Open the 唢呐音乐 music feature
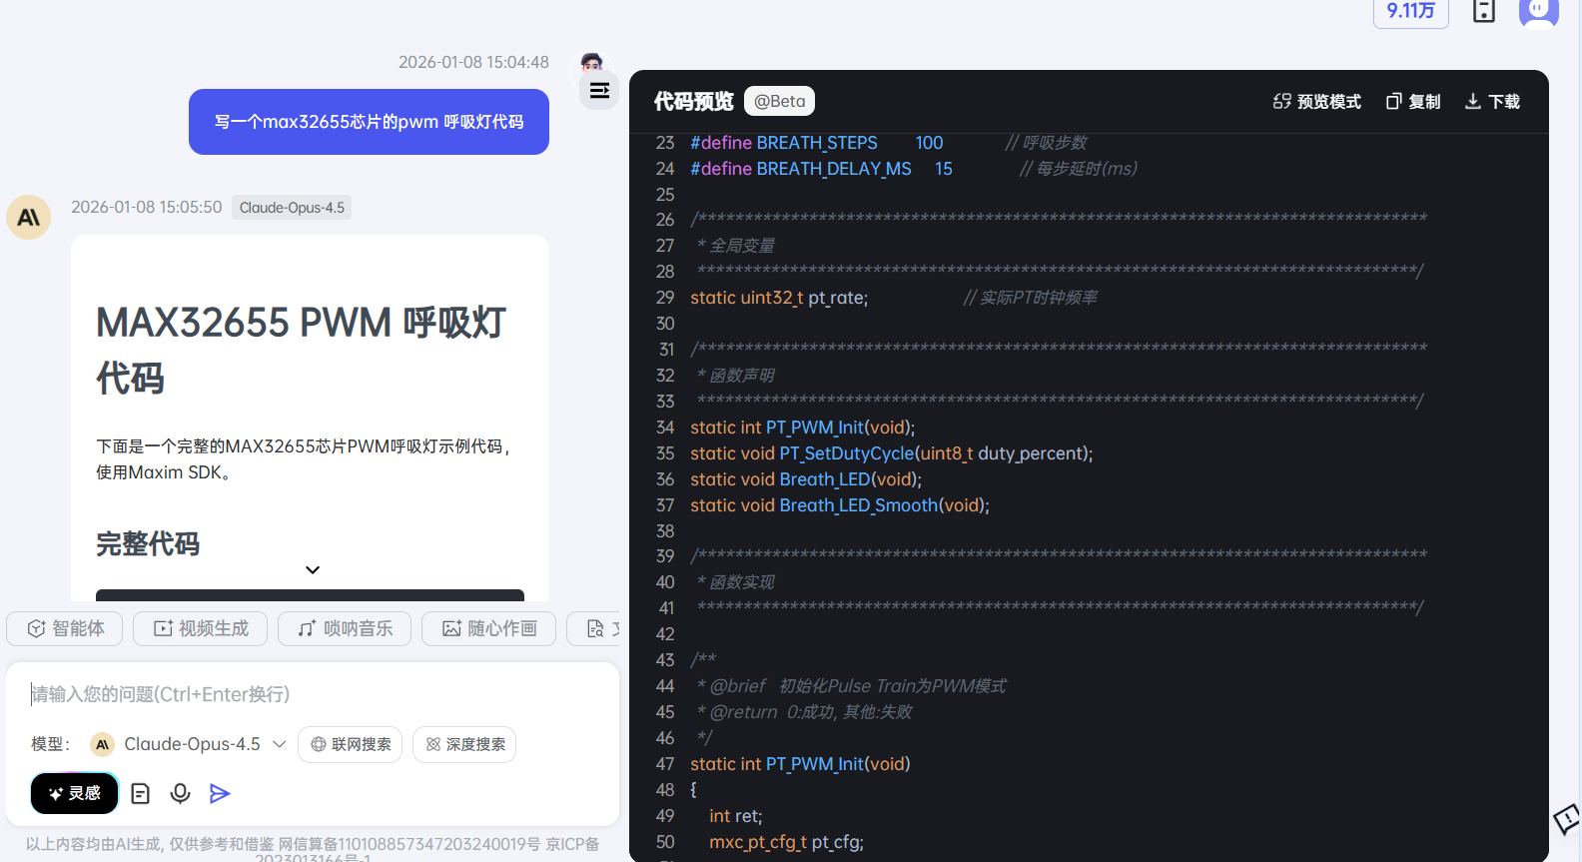Screen dimensions: 1582x862 [345, 628]
